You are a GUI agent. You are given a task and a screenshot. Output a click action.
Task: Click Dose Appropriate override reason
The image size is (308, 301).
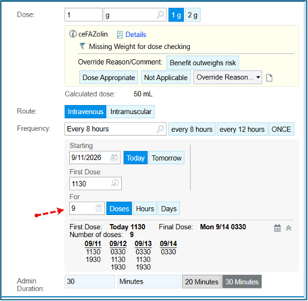click(109, 78)
